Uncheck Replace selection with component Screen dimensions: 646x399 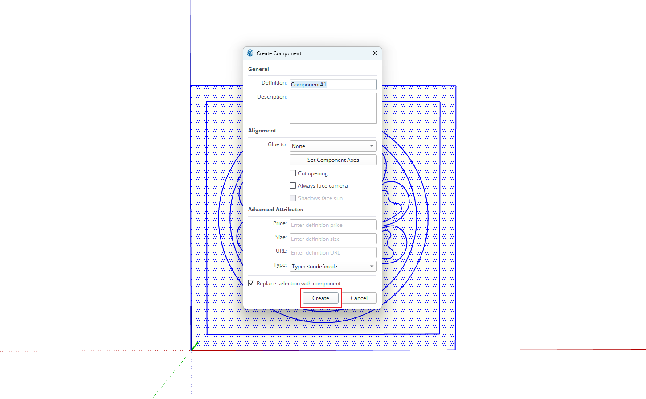click(252, 284)
